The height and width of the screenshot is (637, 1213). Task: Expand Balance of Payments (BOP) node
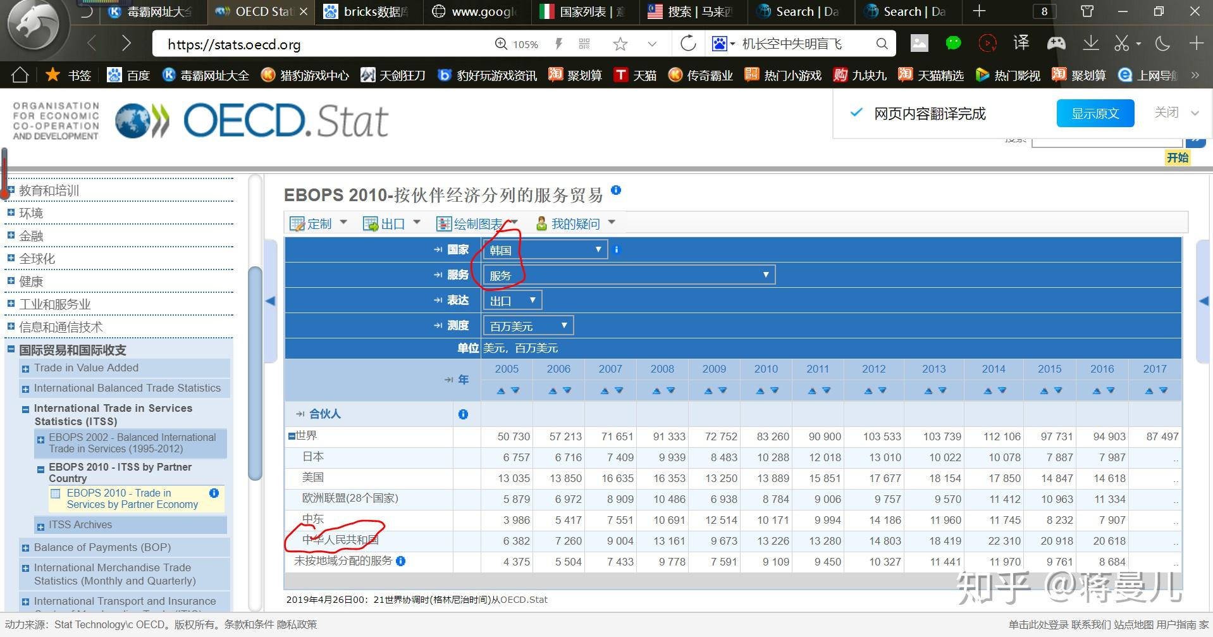(25, 548)
